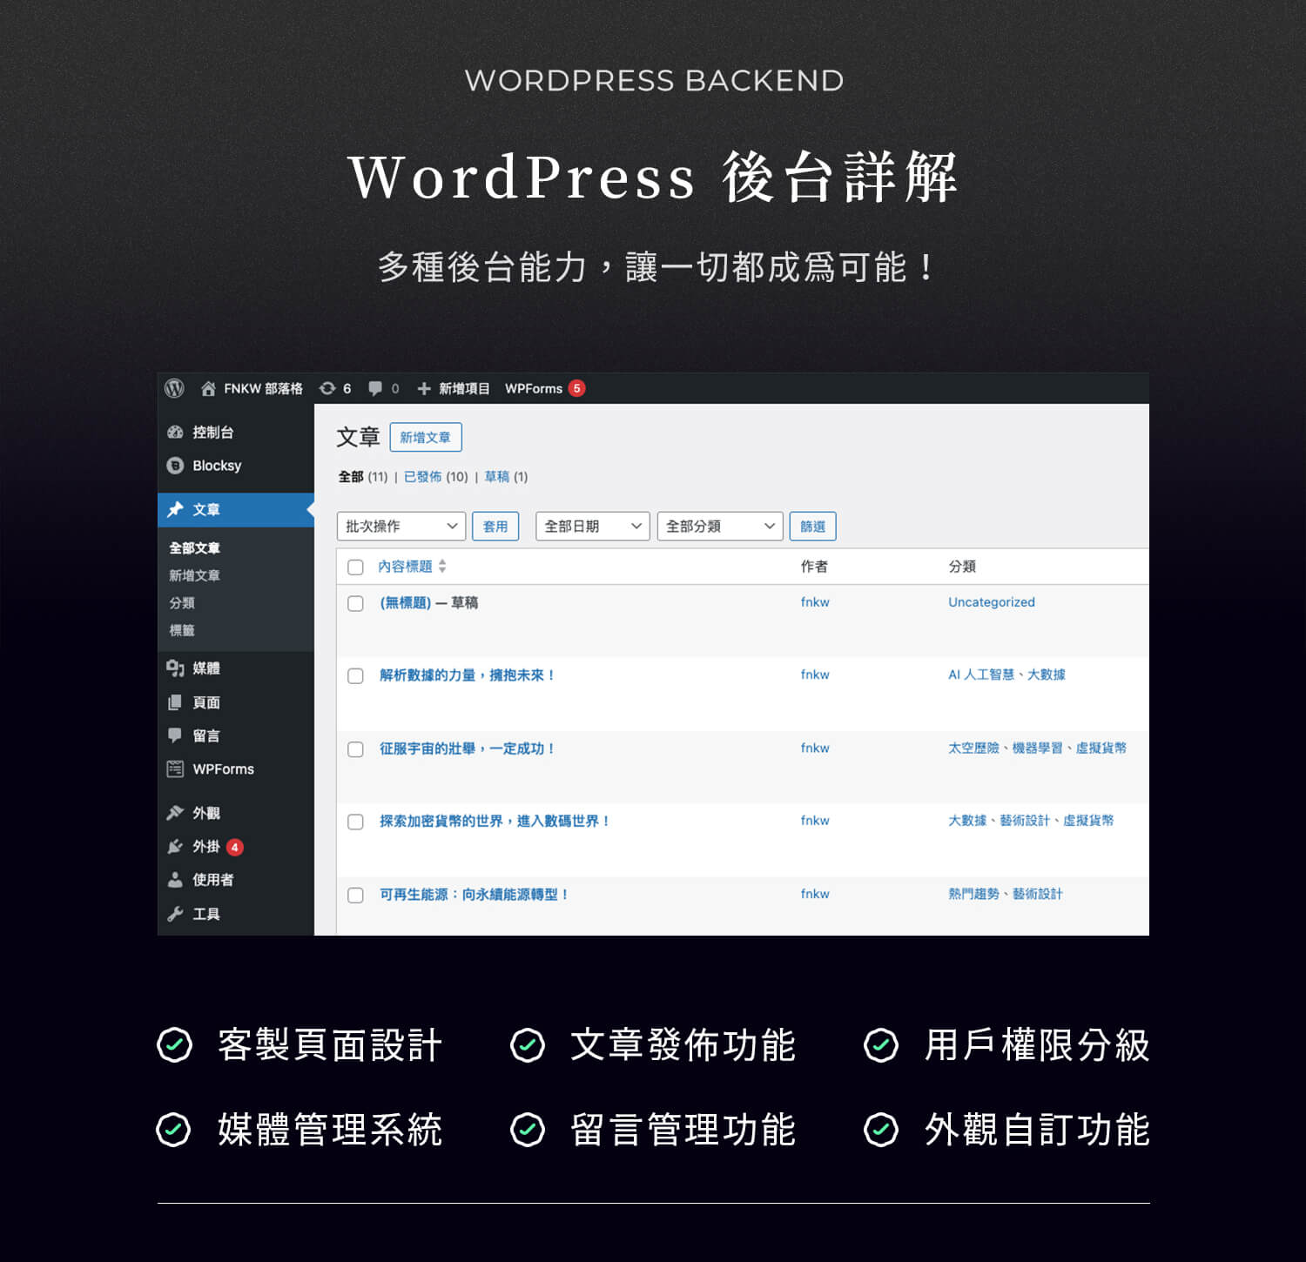Click the plus icon for 新增項目
This screenshot has width=1306, height=1262.
click(x=424, y=388)
